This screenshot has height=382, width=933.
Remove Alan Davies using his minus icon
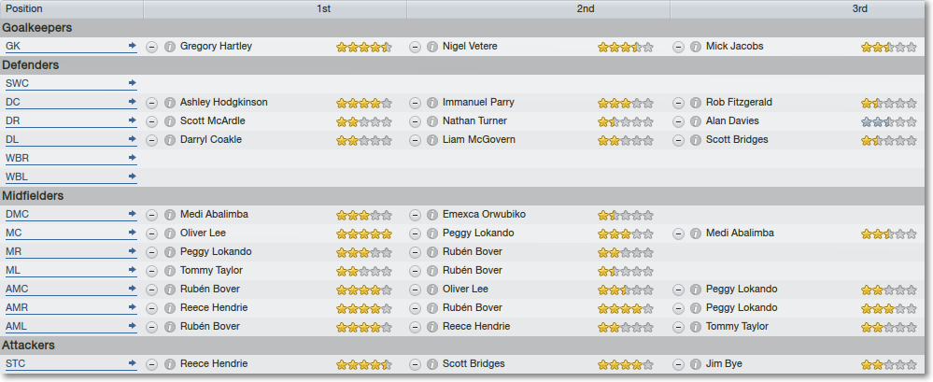678,121
